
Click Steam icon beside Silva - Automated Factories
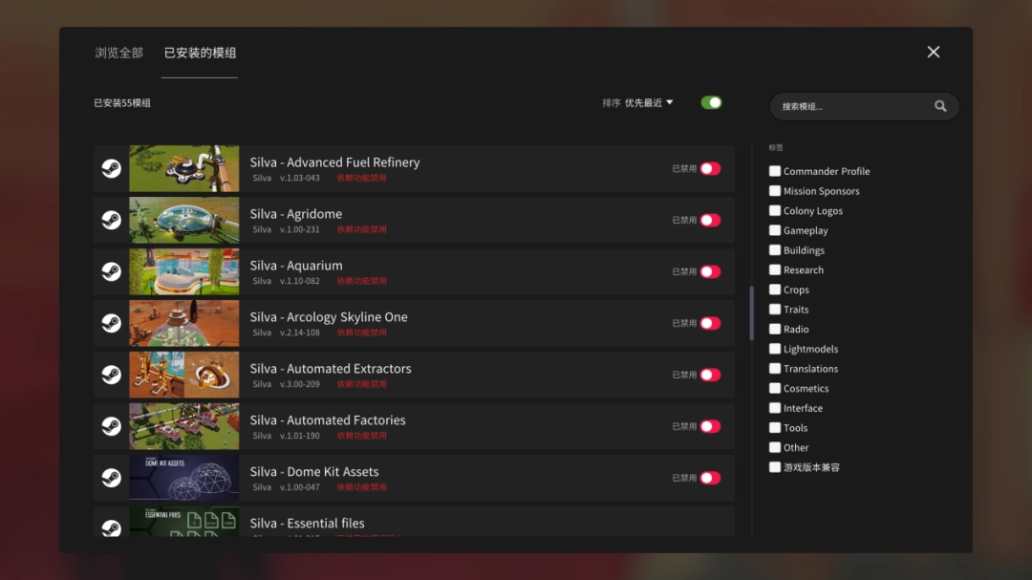111,427
